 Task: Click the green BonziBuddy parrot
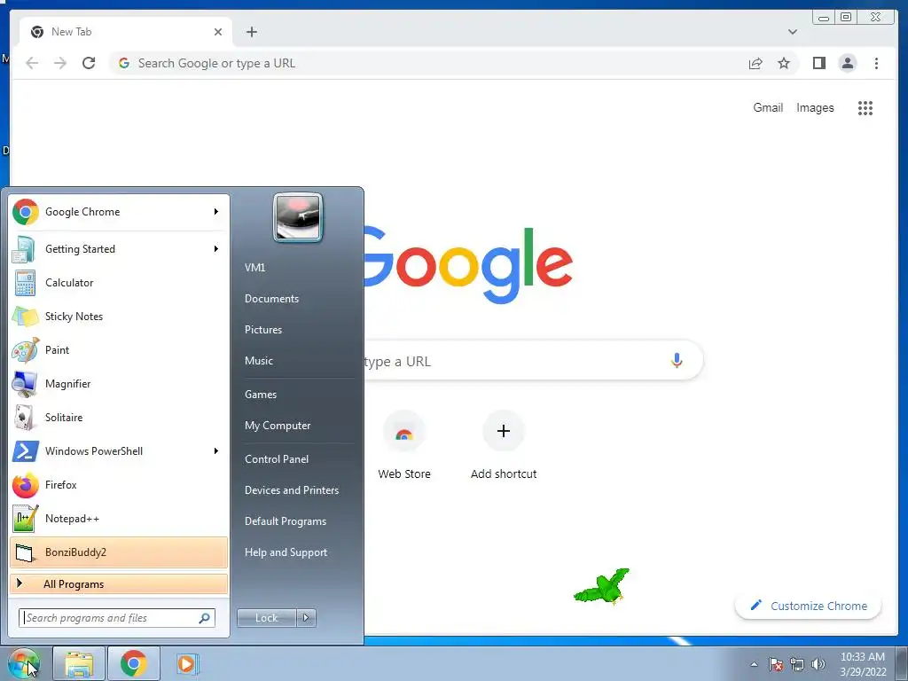(602, 587)
